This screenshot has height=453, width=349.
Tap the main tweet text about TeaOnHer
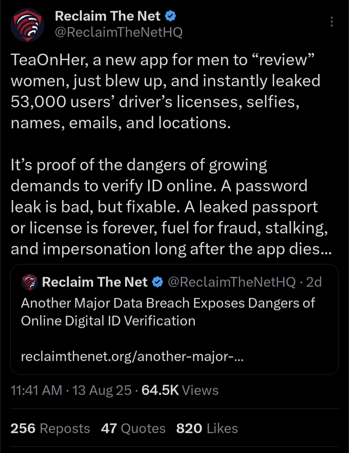165,91
